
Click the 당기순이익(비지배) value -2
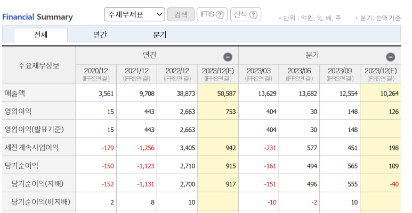314,202
